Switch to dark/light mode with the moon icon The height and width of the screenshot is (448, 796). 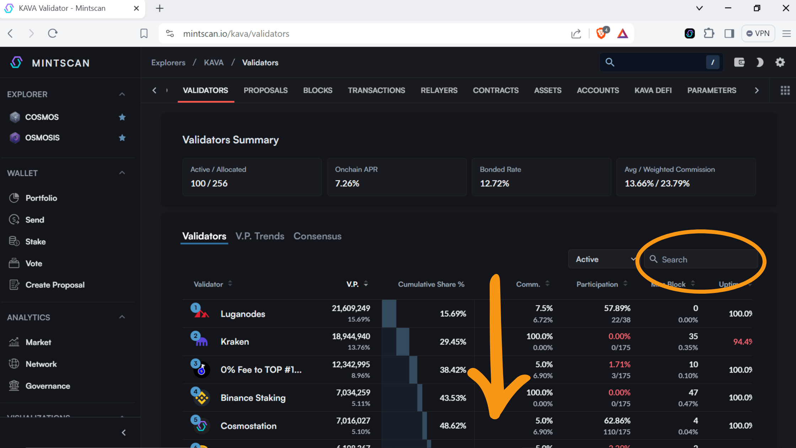[759, 62]
